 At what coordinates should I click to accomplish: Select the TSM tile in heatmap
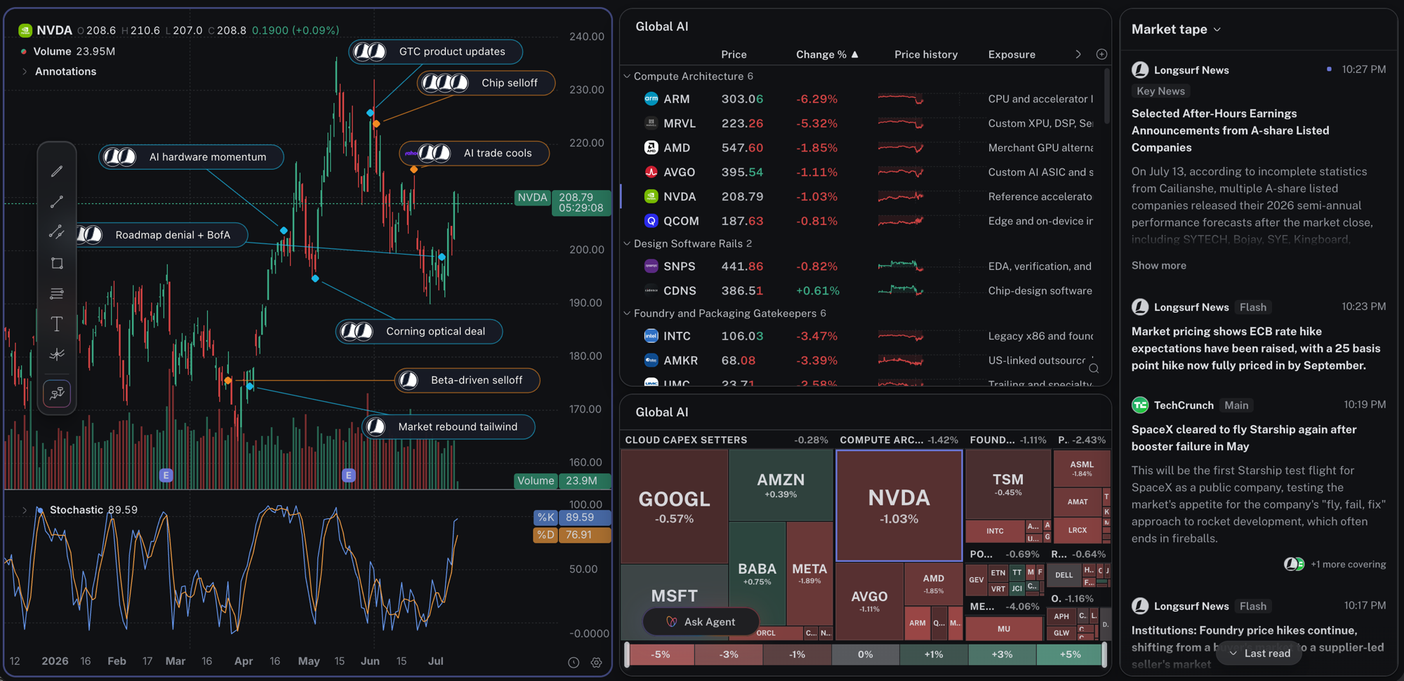pos(1008,484)
